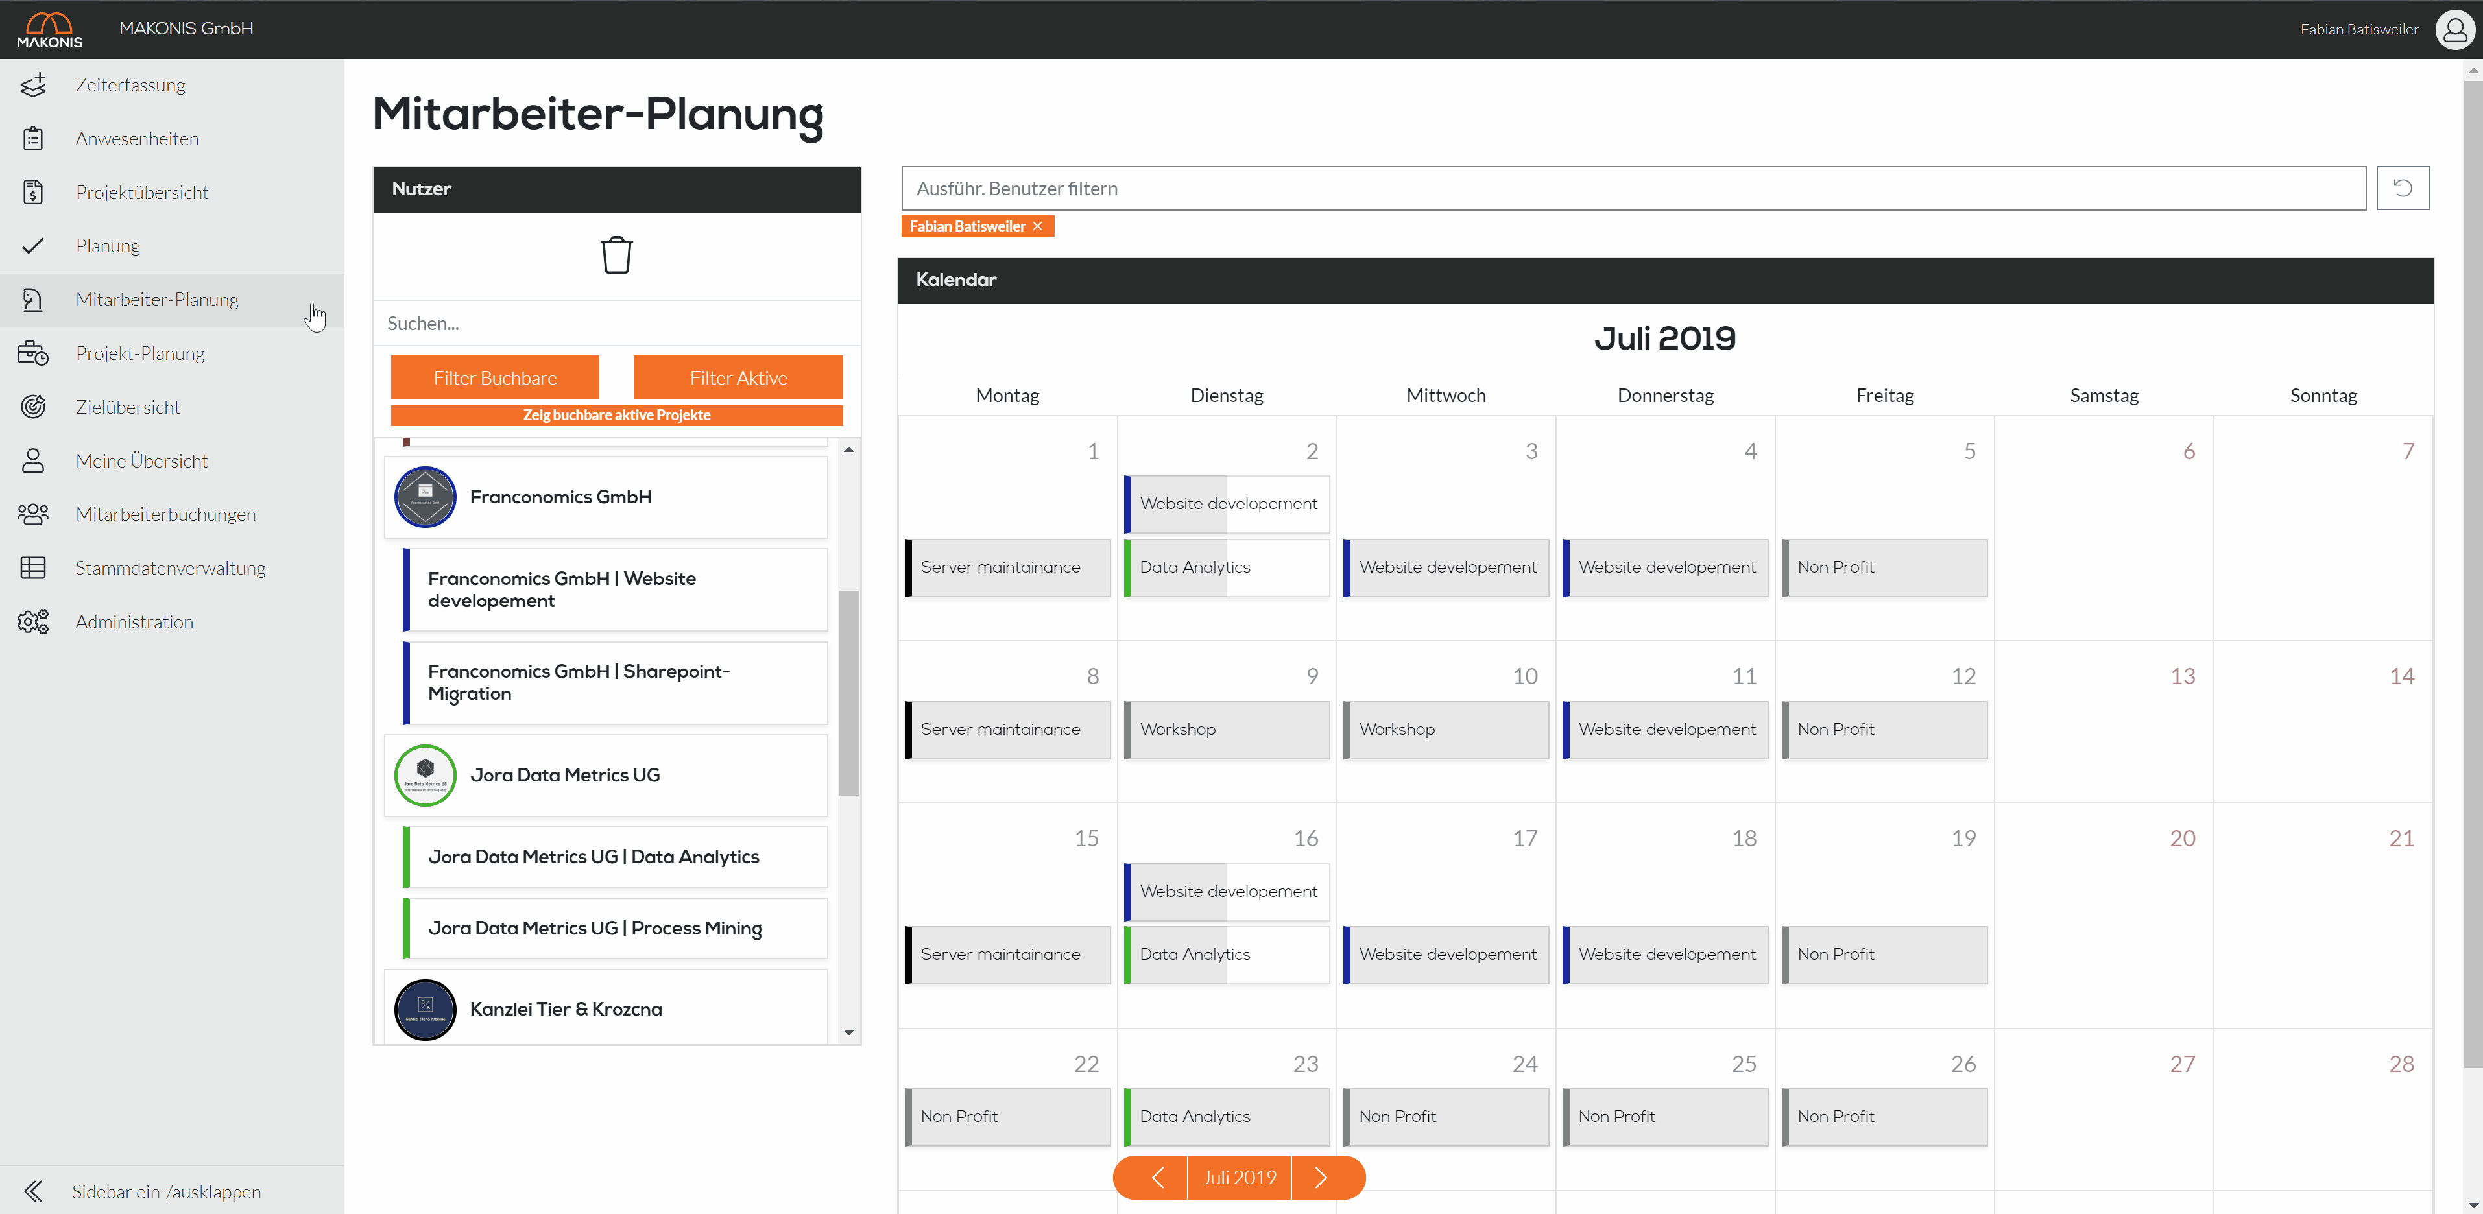Click the Projekt-Planung briefcase icon
Screen dimensions: 2483x1214
[x=33, y=353]
